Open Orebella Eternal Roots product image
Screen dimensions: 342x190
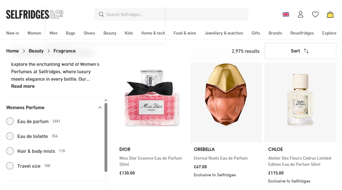pos(226,103)
